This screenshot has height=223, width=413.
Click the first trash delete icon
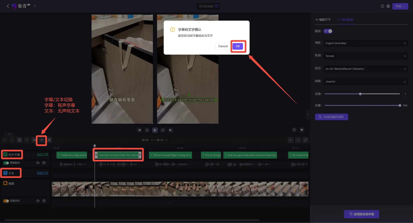tap(19, 140)
